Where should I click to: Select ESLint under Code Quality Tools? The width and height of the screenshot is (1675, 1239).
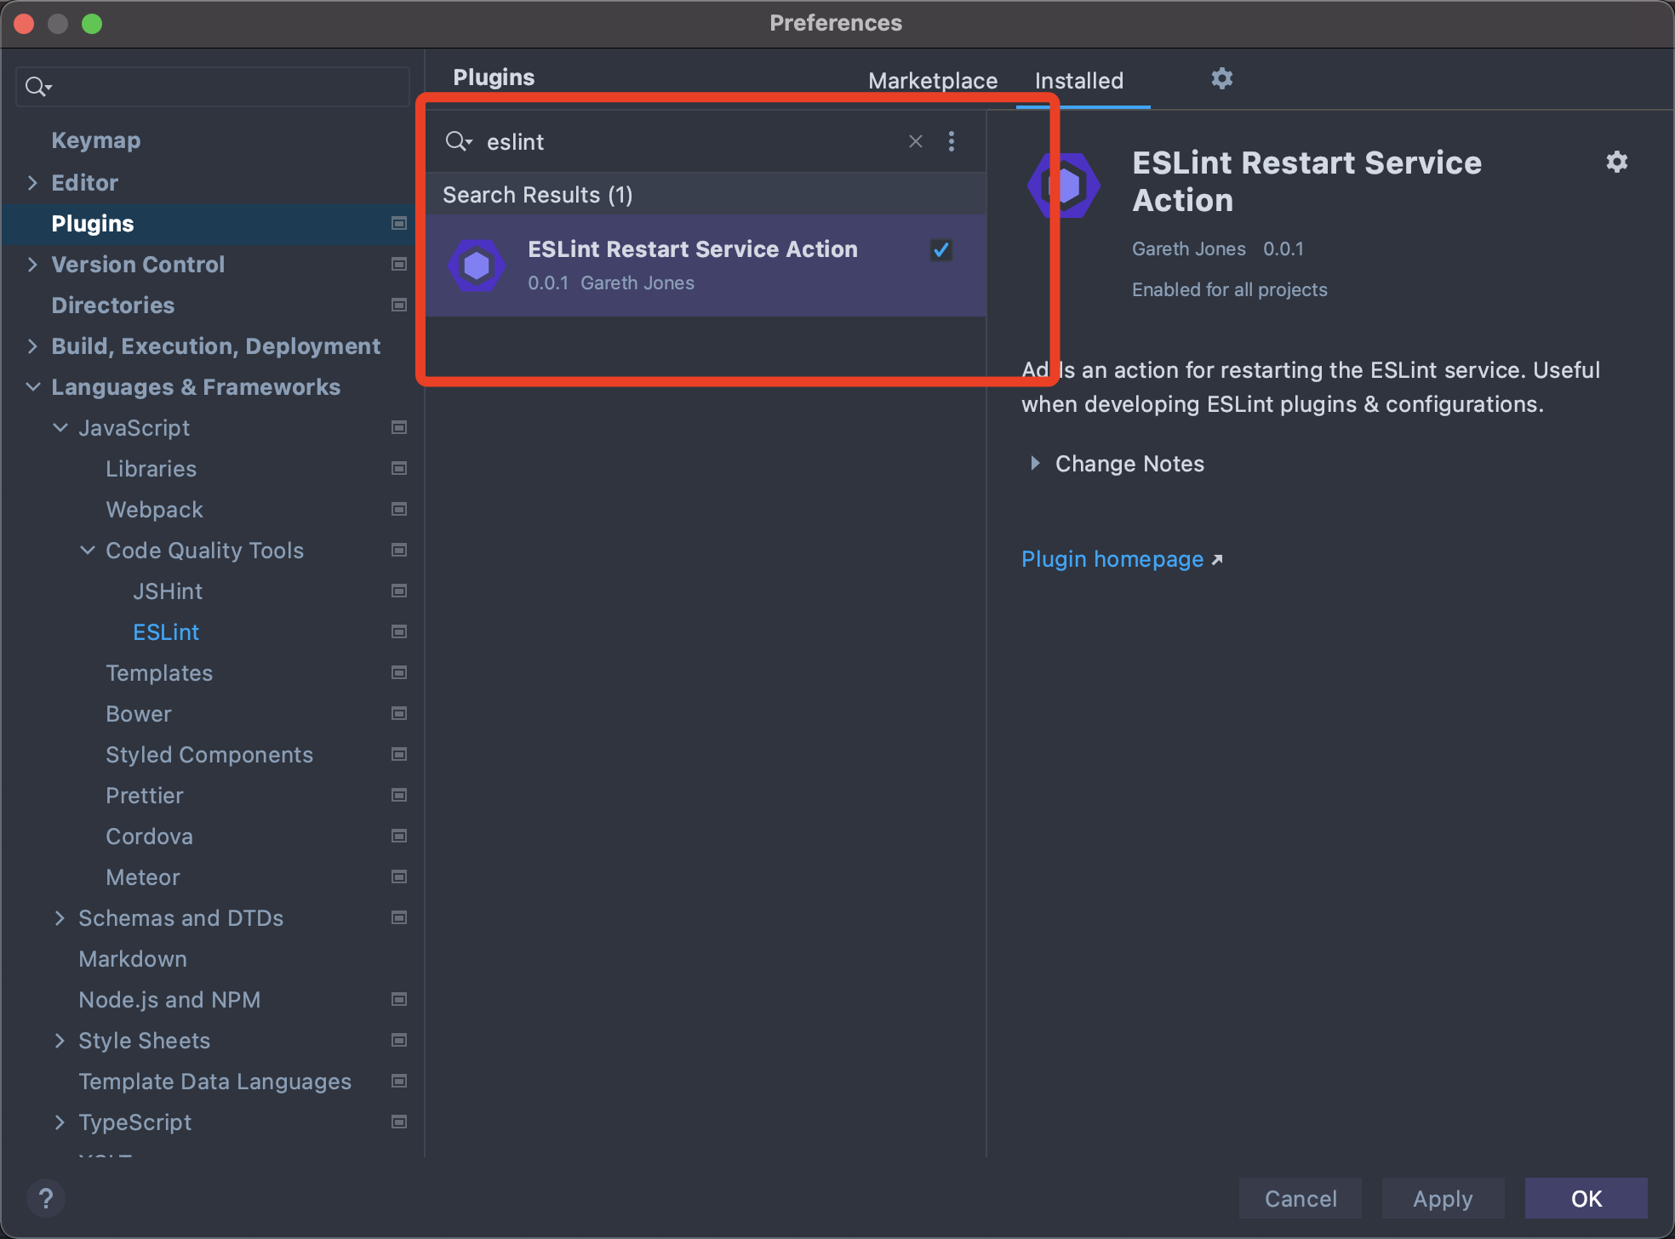coord(166,631)
